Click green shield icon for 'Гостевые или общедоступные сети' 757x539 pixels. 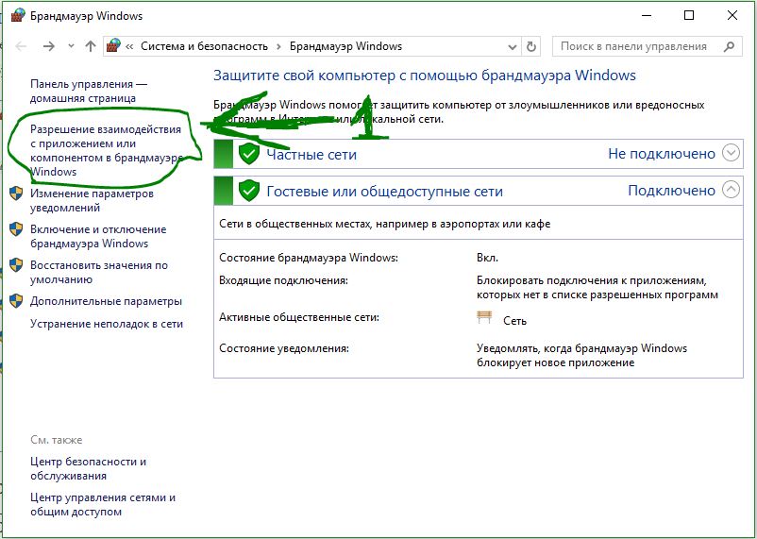tap(249, 191)
